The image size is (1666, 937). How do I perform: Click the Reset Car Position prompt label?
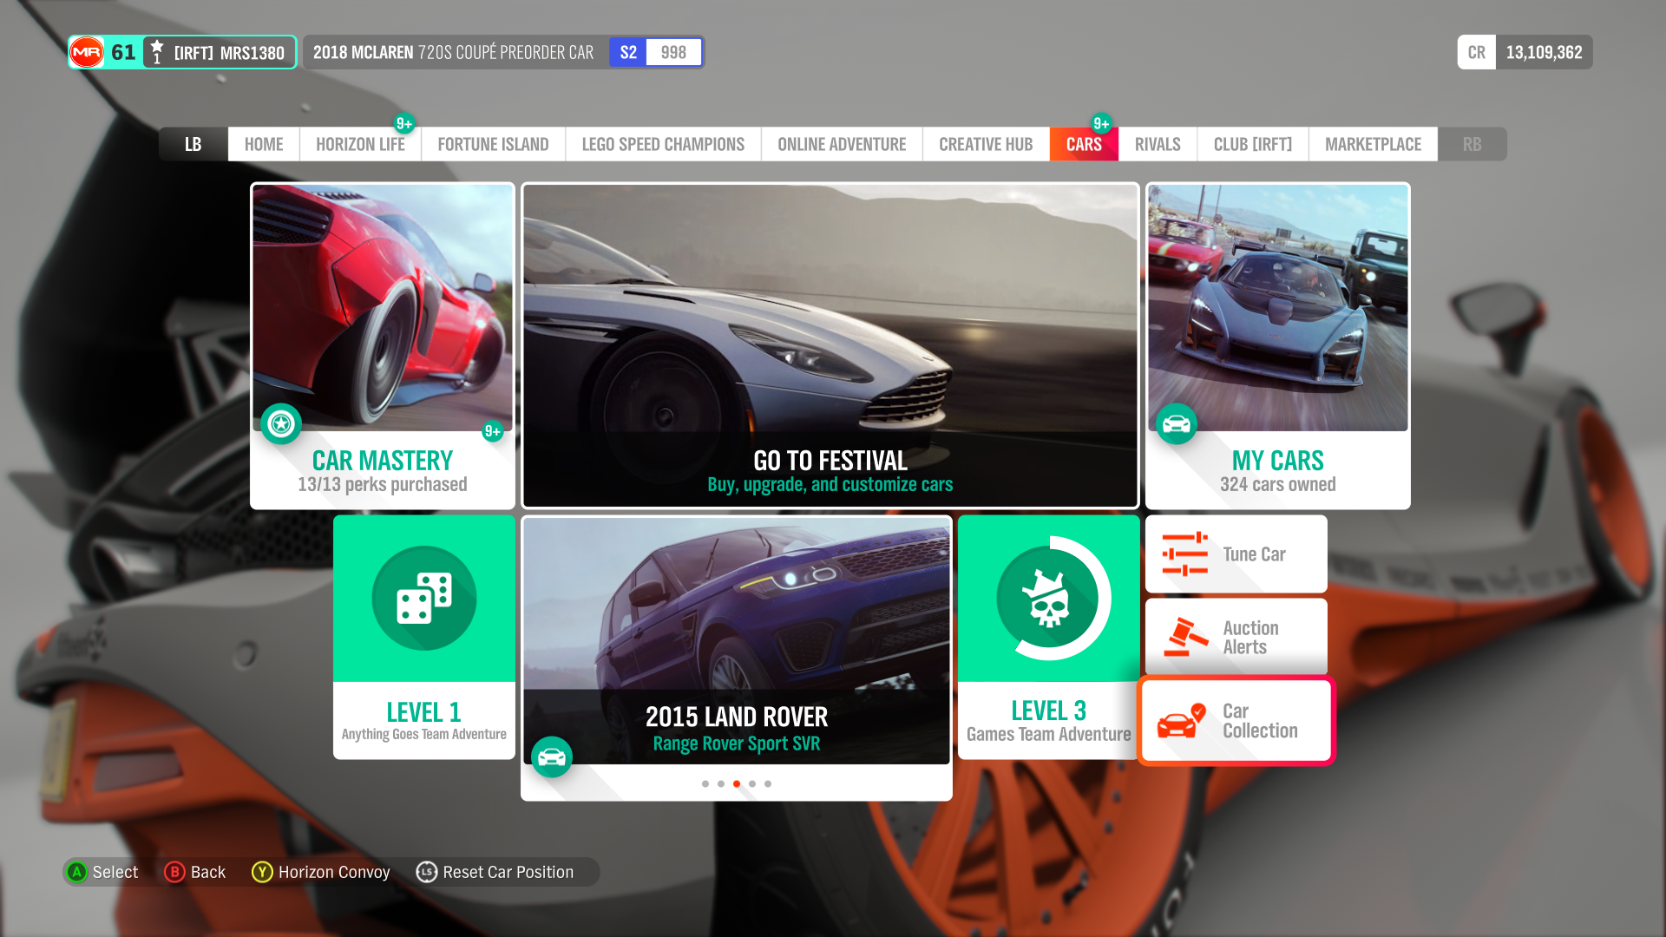tap(508, 872)
